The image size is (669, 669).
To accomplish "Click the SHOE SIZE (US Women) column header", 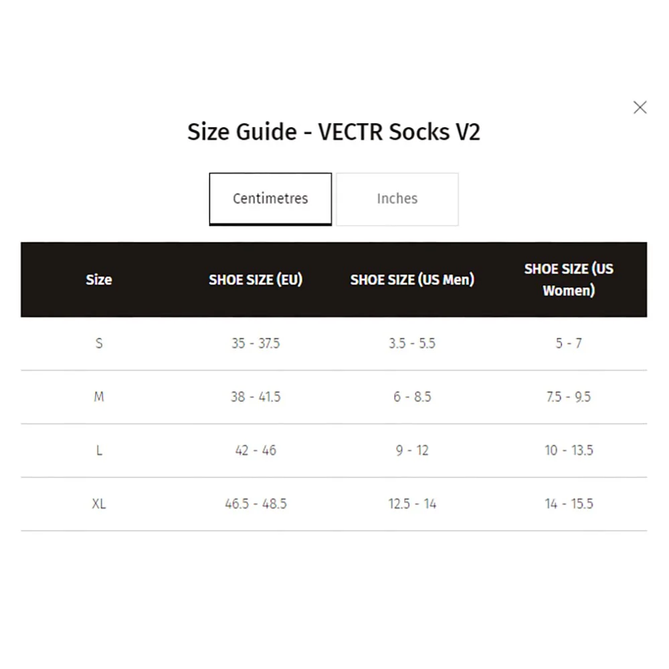I will 569,280.
